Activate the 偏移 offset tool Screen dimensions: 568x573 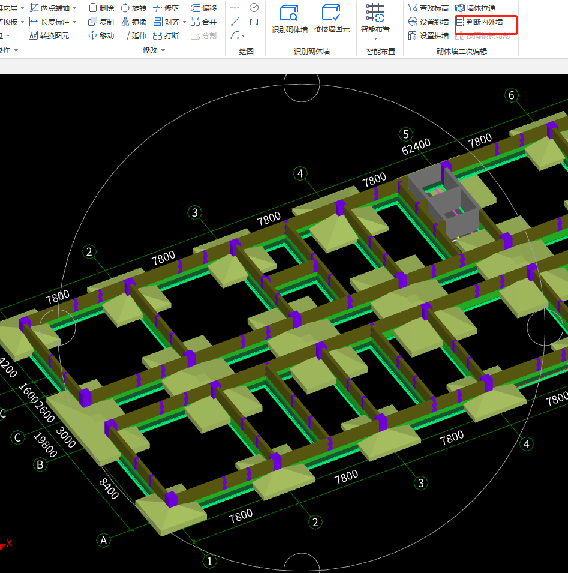coord(203,8)
